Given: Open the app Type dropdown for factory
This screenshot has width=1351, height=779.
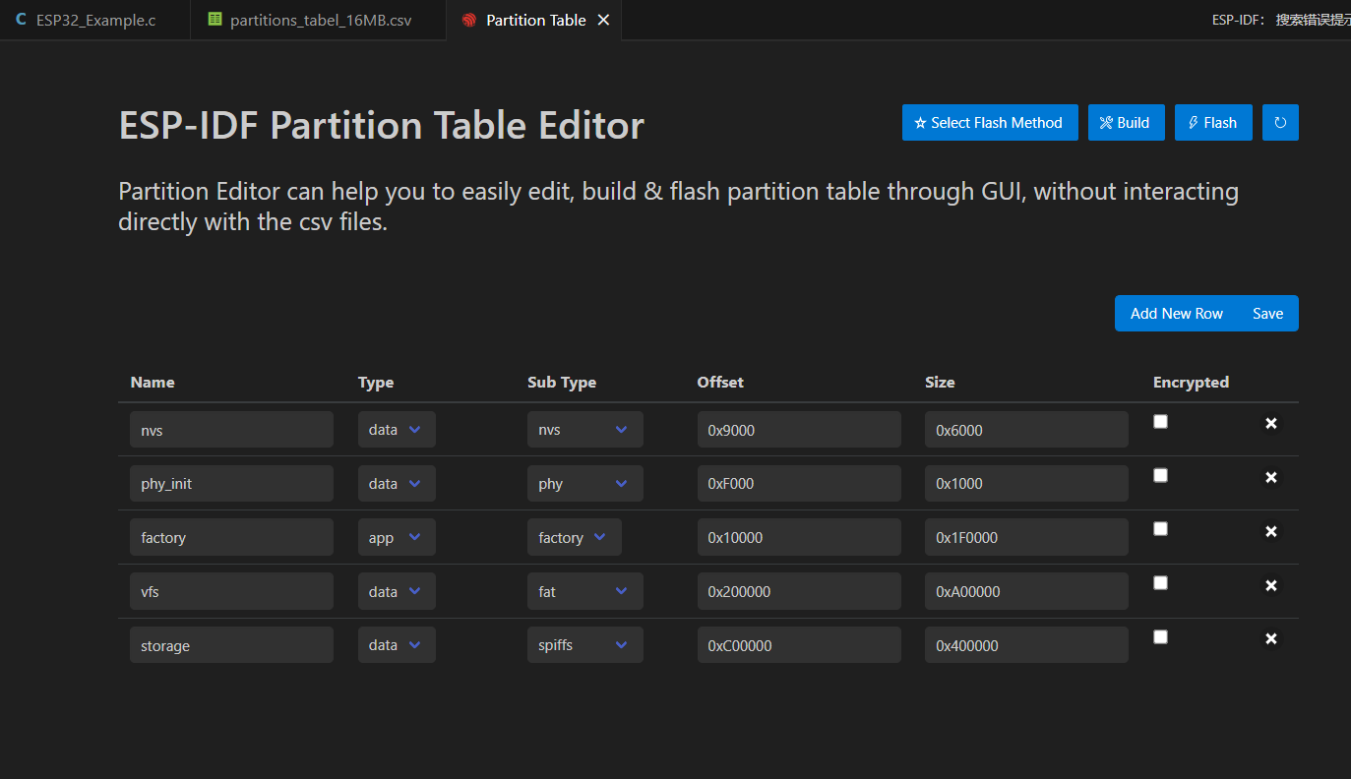Looking at the screenshot, I should (x=397, y=538).
